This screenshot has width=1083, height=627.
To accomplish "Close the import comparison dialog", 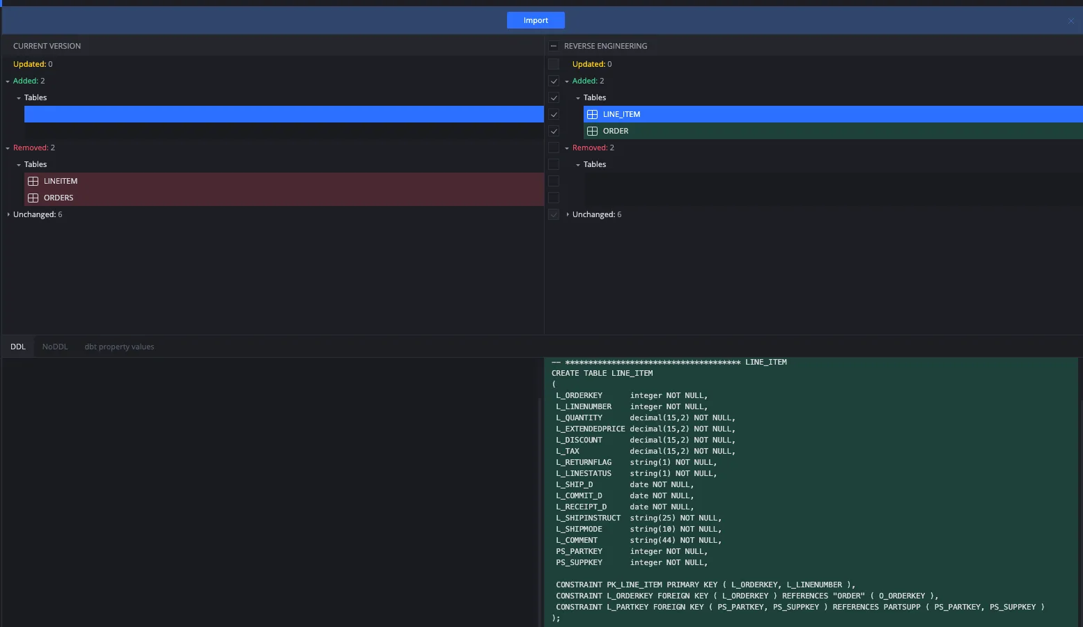I will pyautogui.click(x=1071, y=21).
